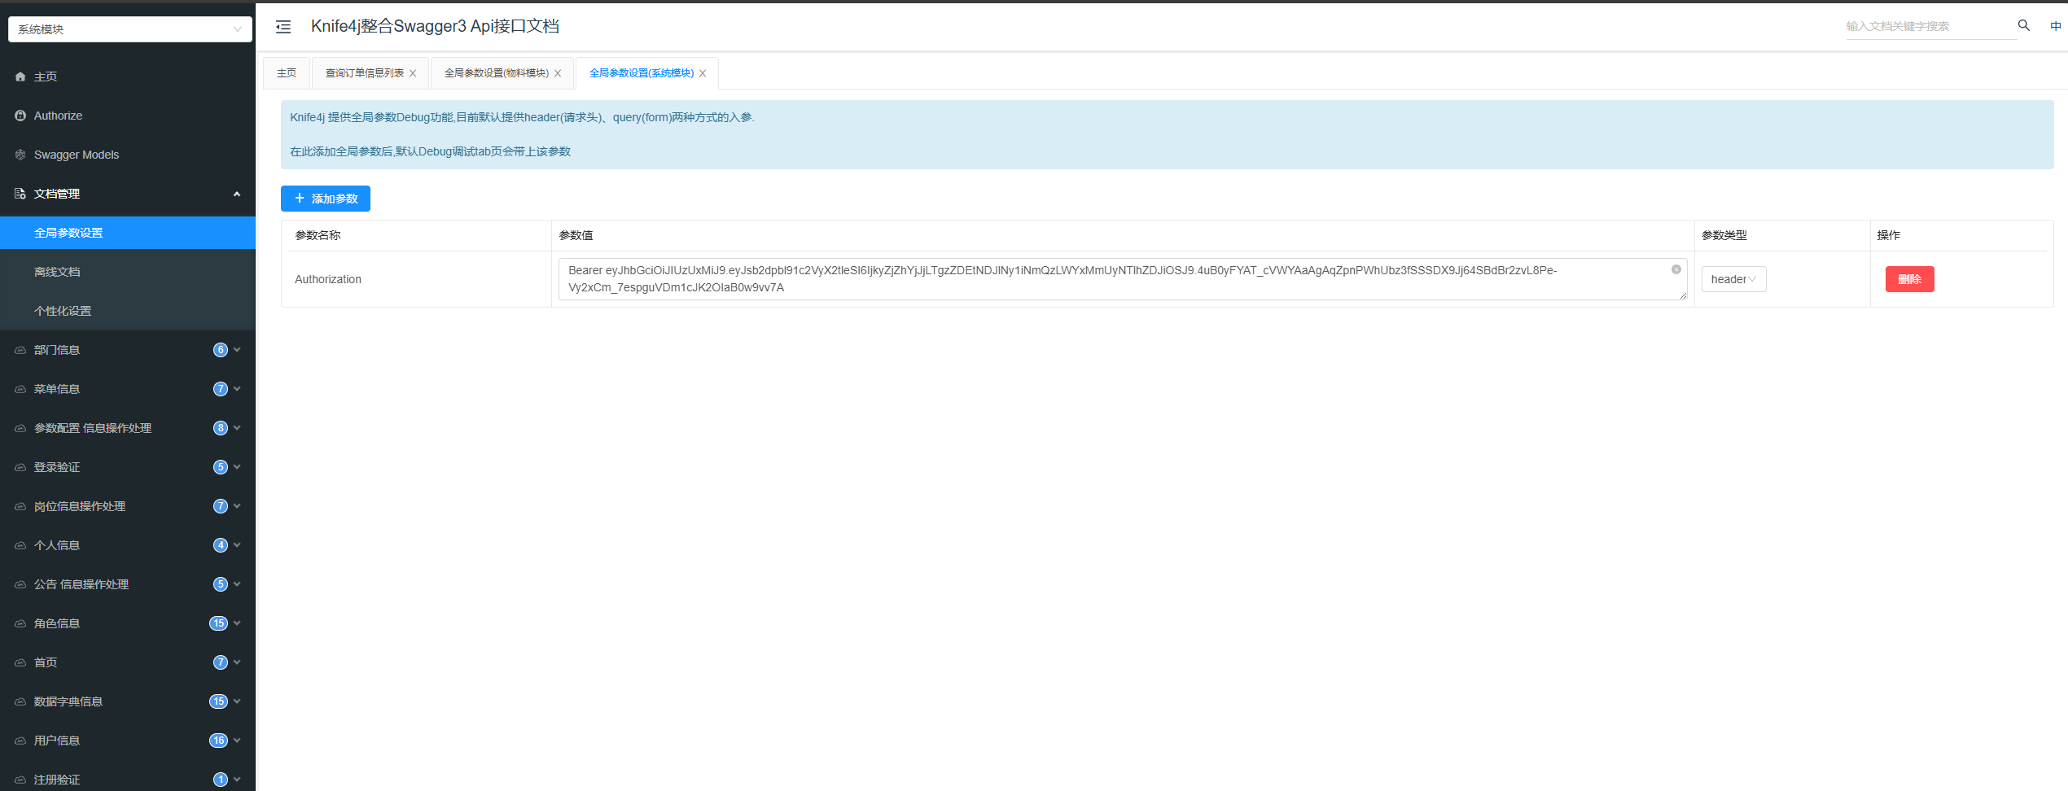Click the cloud icon beside 用户信息
The height and width of the screenshot is (791, 2068).
(x=20, y=740)
